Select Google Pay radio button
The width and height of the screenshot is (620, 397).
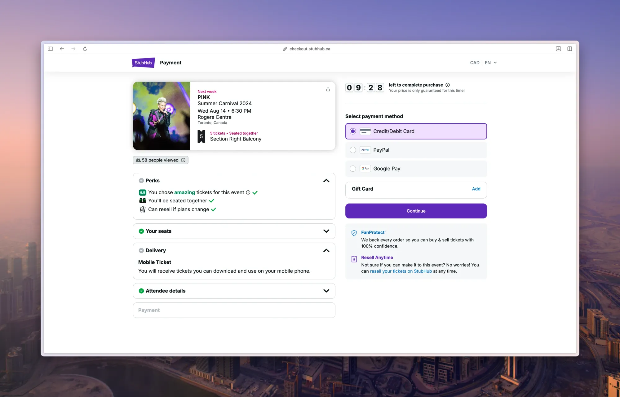point(353,169)
